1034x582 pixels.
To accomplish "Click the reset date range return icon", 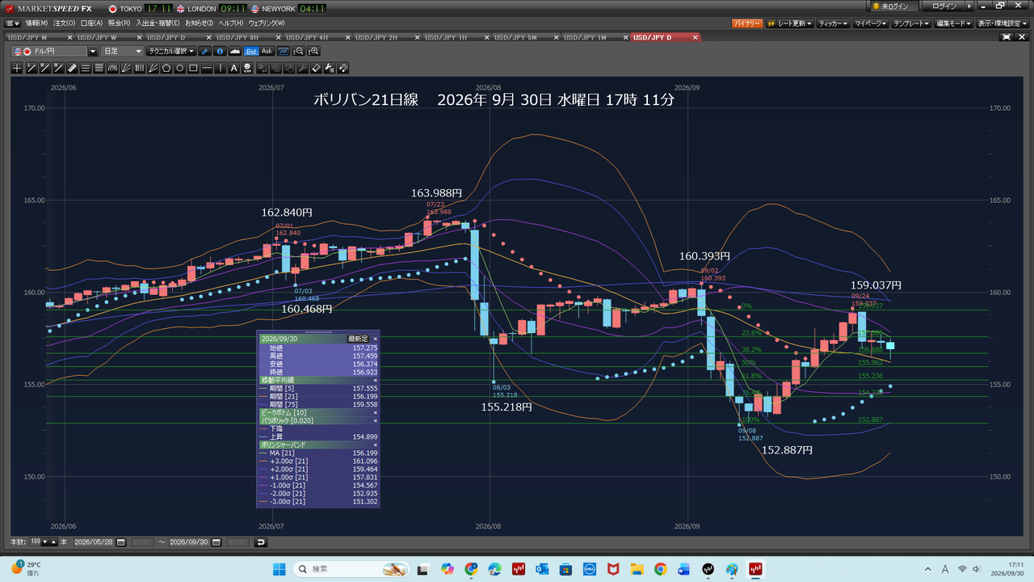I will pyautogui.click(x=261, y=542).
